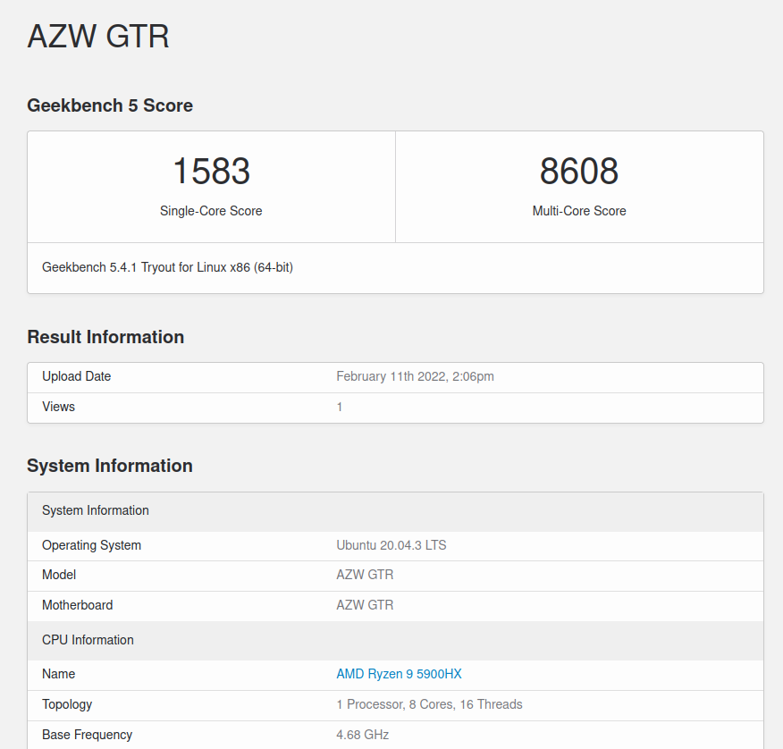Viewport: 783px width, 749px height.
Task: Click the System Information table header row
Action: click(x=395, y=511)
